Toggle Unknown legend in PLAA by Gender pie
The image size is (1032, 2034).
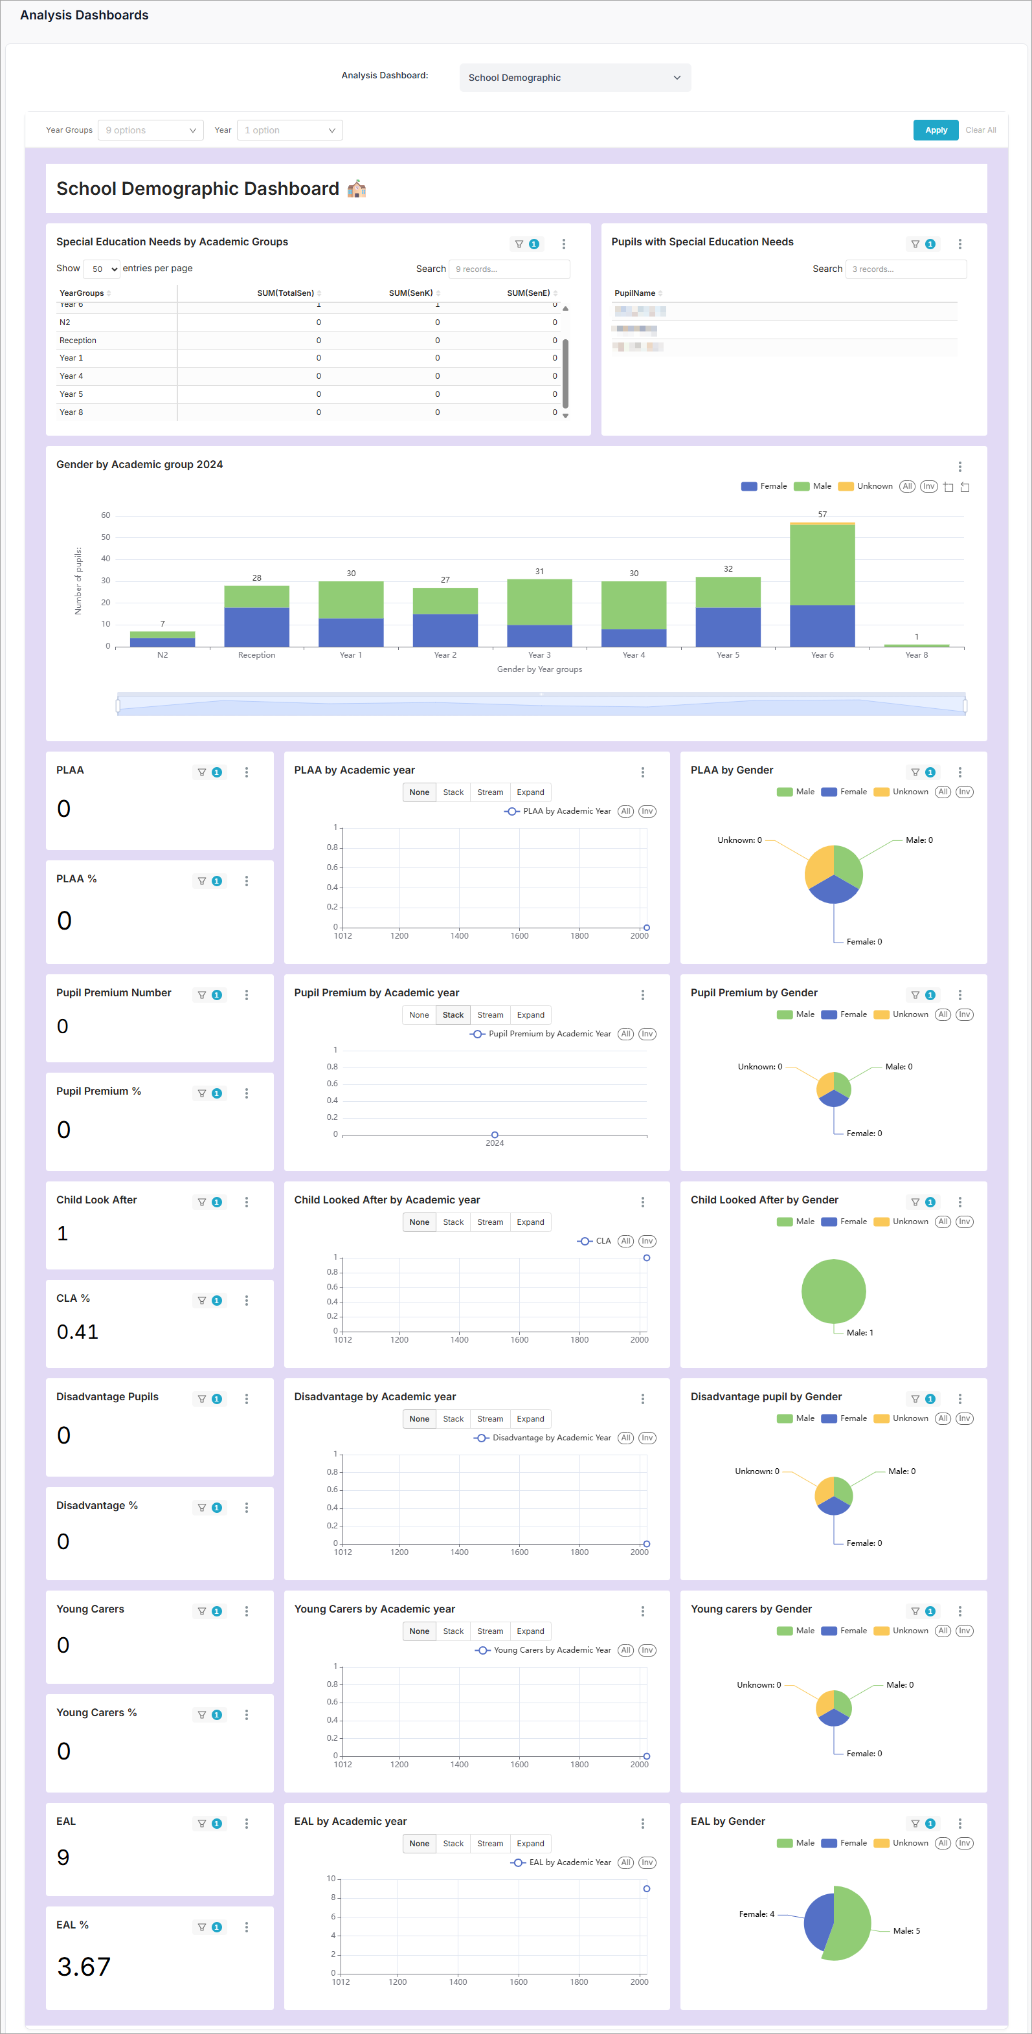(901, 792)
